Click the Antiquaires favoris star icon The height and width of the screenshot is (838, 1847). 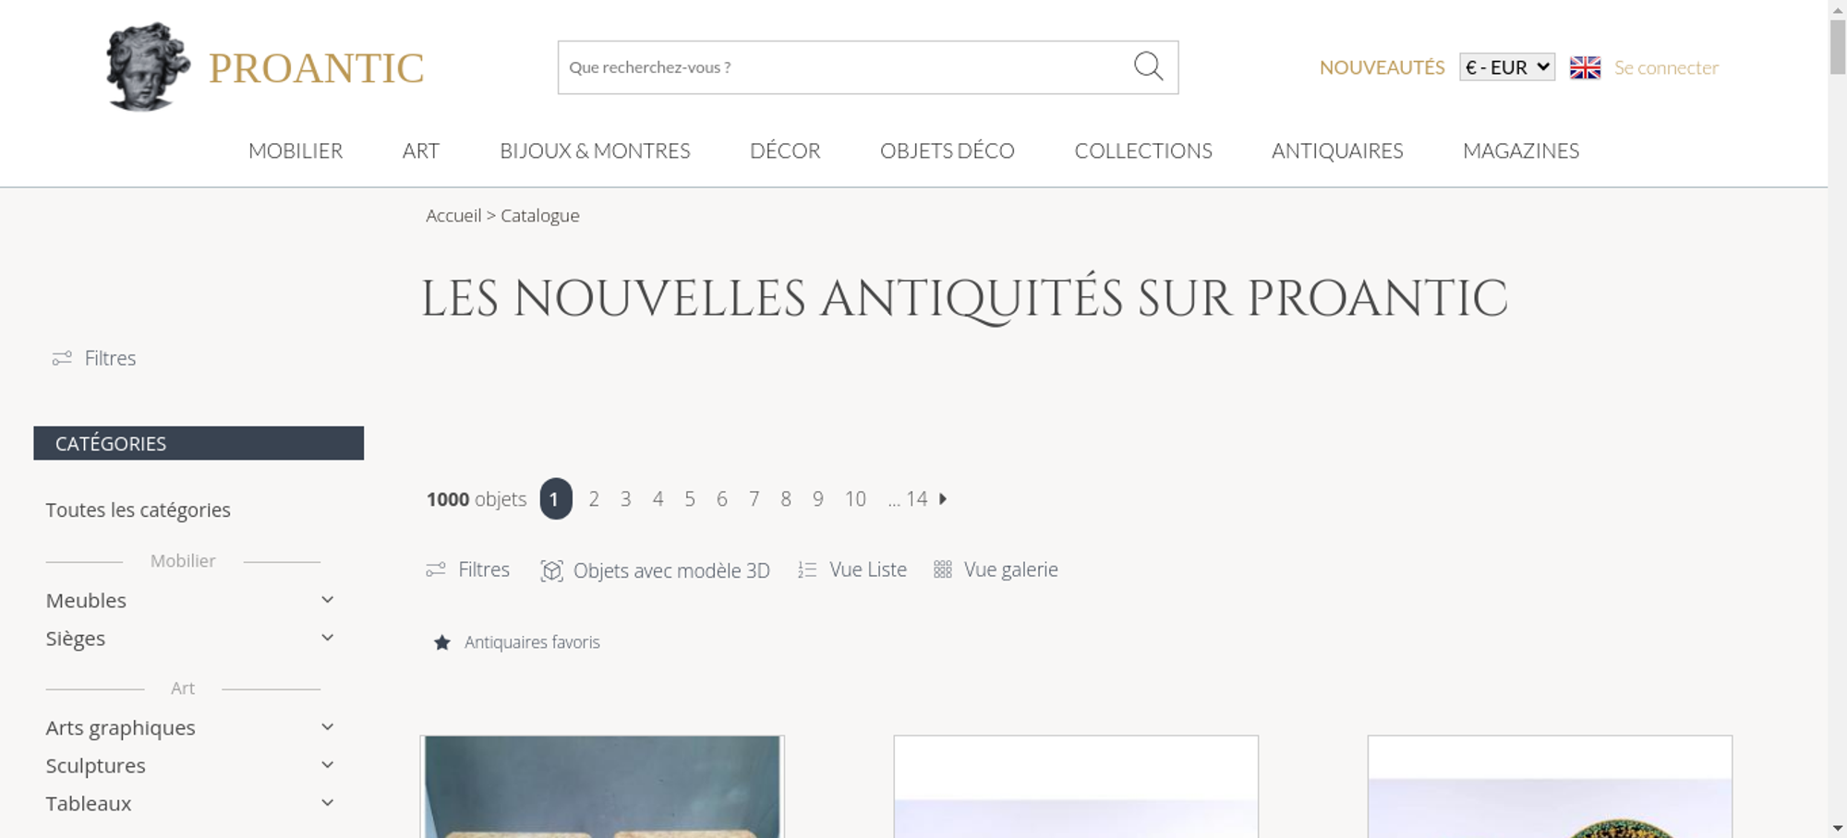click(x=442, y=642)
